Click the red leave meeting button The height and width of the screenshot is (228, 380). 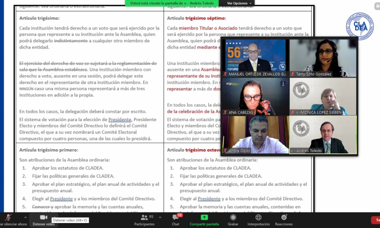[376, 220]
